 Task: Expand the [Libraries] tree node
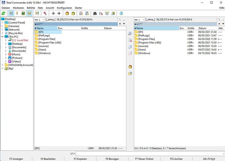click(x=3, y=26)
